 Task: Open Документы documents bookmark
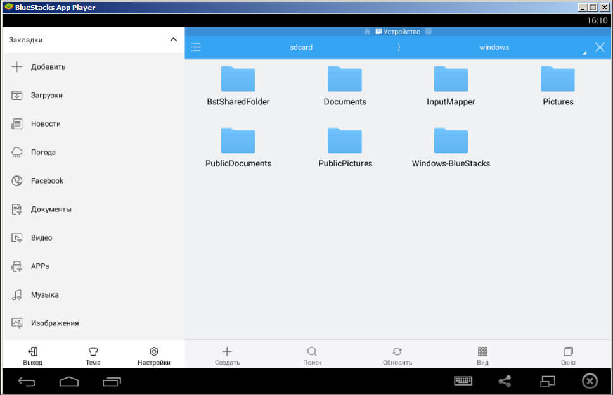93,209
